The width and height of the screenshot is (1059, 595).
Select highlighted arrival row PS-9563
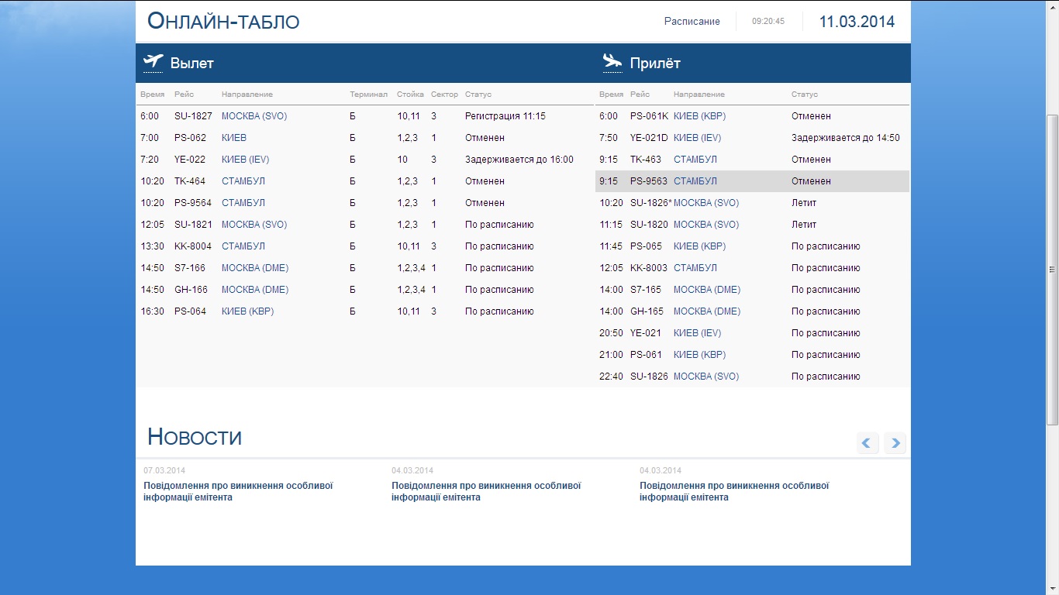752,181
